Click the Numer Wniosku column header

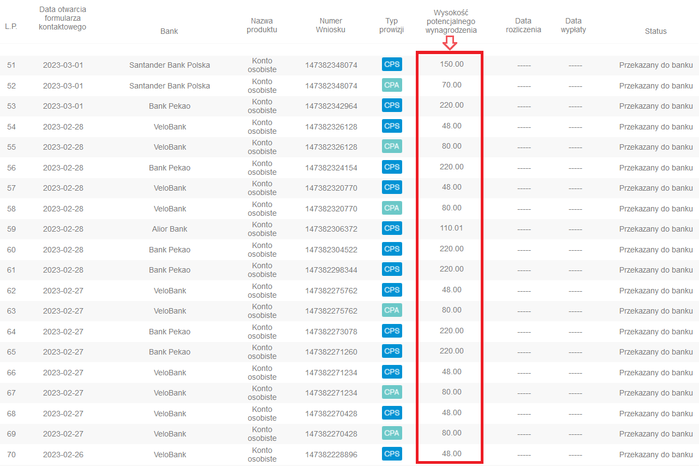[331, 25]
